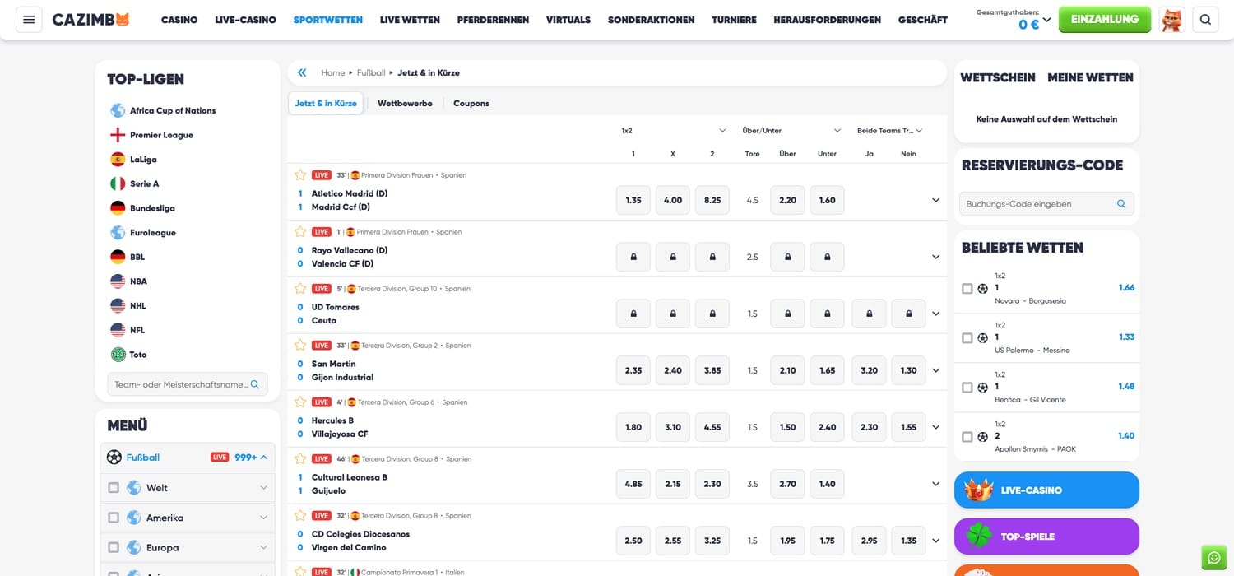Select Toto league icon
The height and width of the screenshot is (576, 1234).
pyautogui.click(x=118, y=355)
